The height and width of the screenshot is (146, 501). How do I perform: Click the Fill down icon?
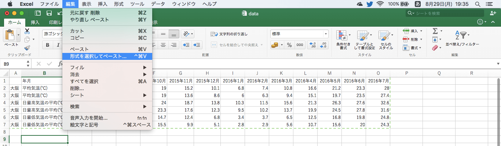click(x=435, y=40)
